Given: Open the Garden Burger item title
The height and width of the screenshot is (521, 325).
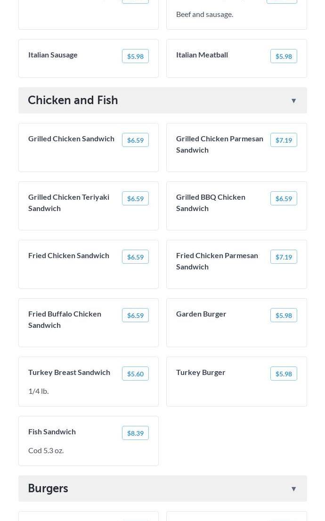Looking at the screenshot, I should [x=201, y=314].
